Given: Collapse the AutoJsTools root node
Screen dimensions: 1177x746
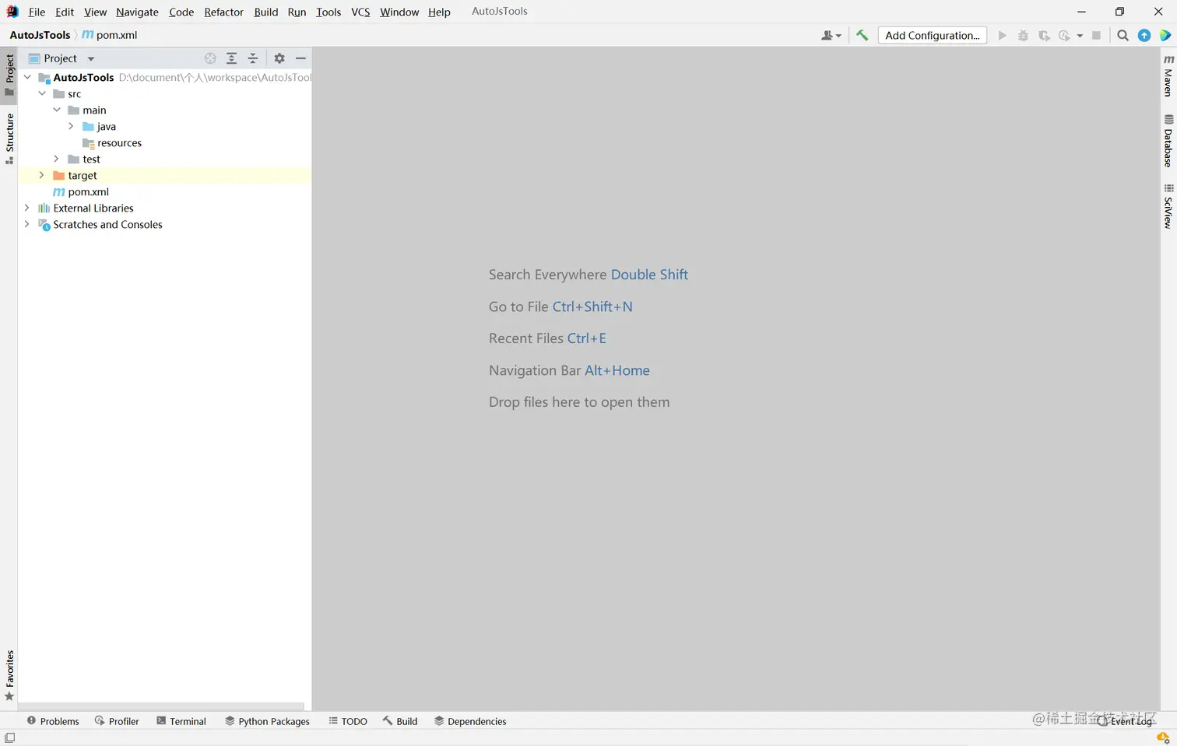Looking at the screenshot, I should (x=27, y=77).
